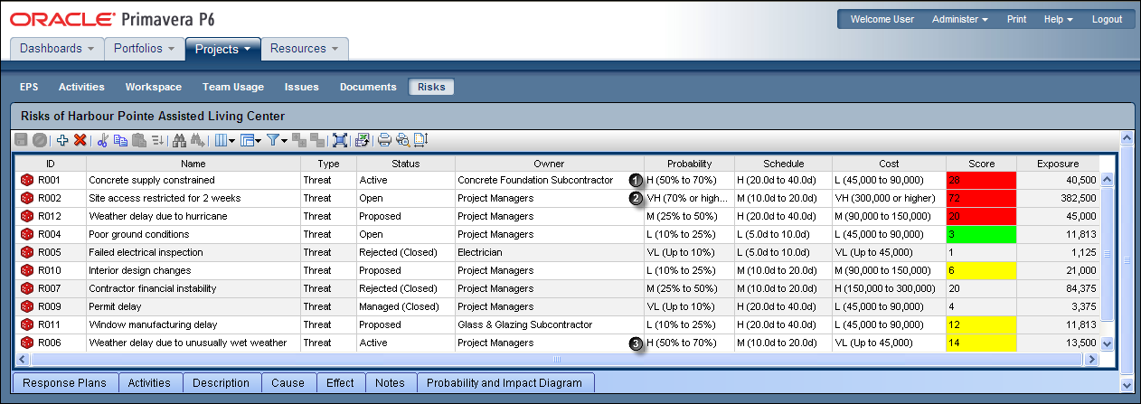This screenshot has height=404, width=1141.
Task: Sort by the Score column header
Action: (981, 164)
